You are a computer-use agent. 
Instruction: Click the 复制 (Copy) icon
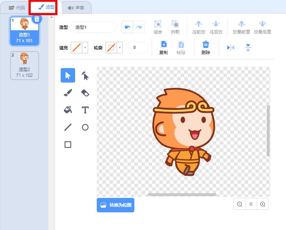164,44
